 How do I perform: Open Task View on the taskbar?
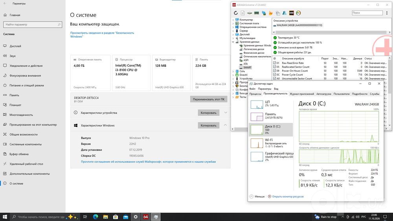point(85,217)
